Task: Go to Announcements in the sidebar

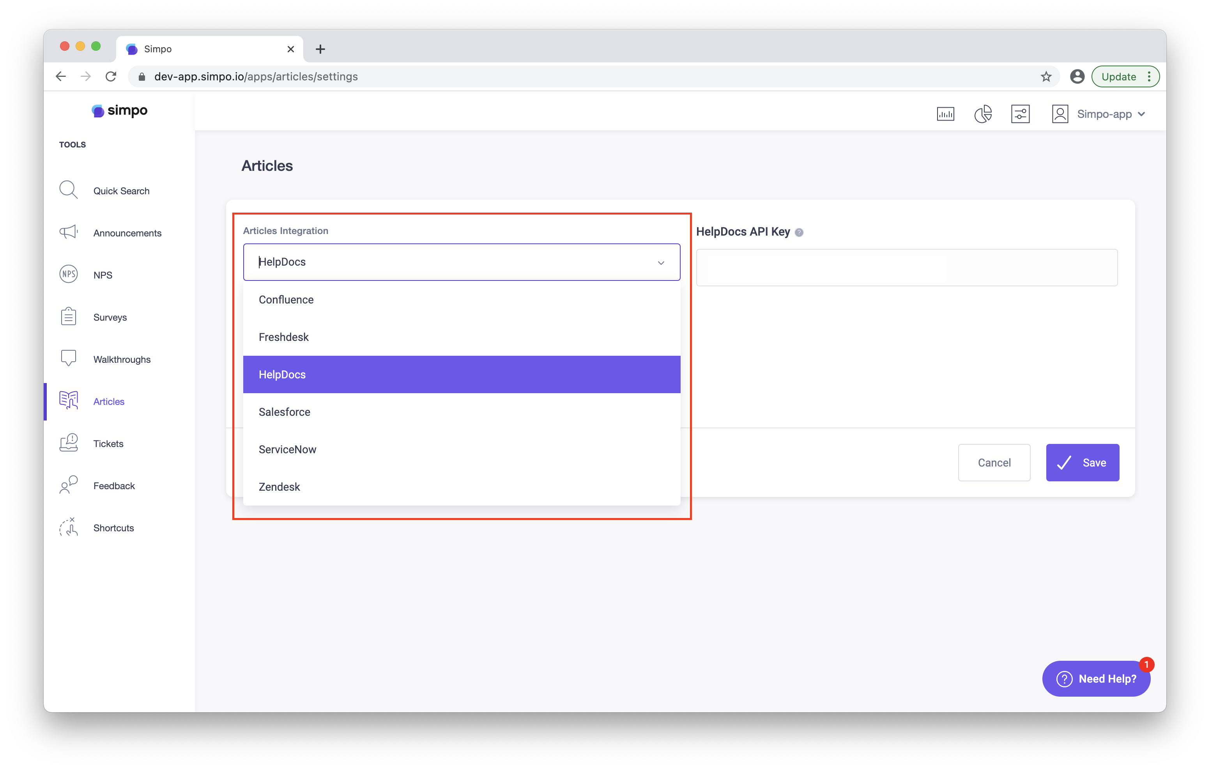Action: point(127,233)
